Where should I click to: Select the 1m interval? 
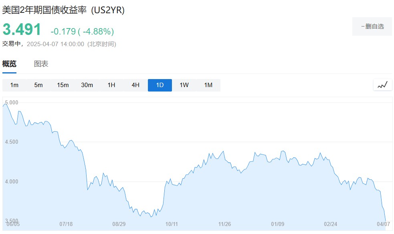pos(14,85)
